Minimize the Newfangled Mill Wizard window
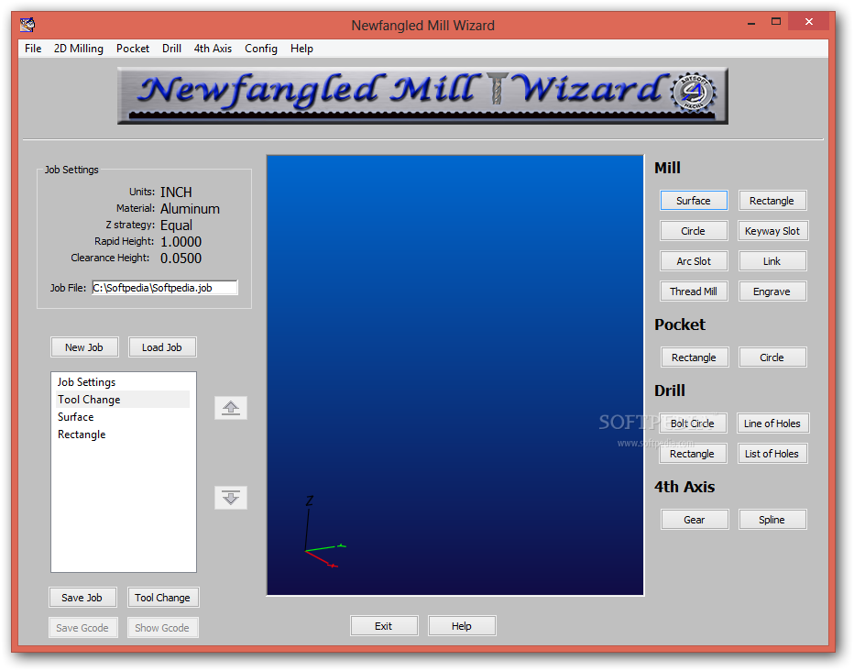The width and height of the screenshot is (854, 671). tap(751, 22)
